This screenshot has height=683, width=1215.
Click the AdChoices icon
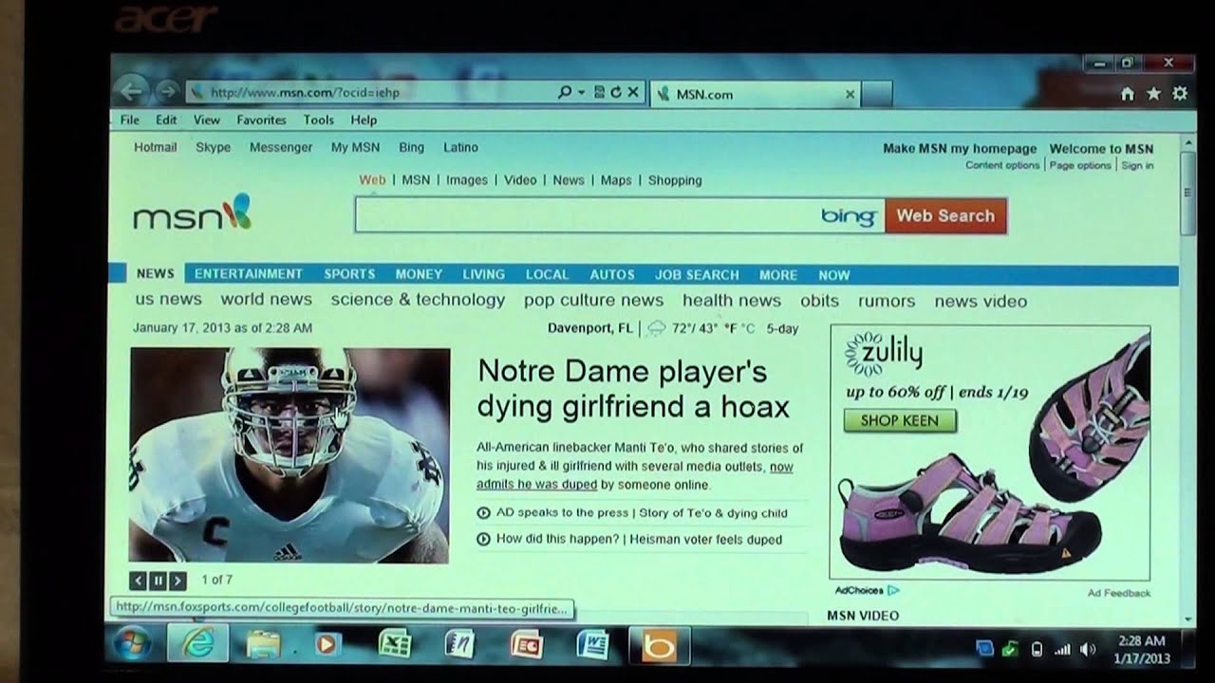point(892,590)
